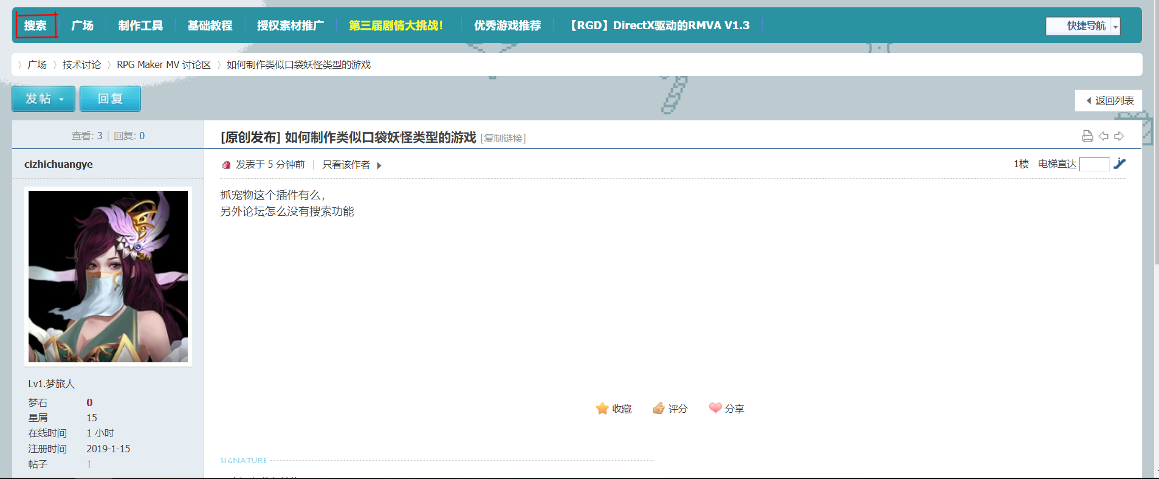This screenshot has width=1159, height=479.
Task: Open the 制作工具 menu item
Action: point(140,26)
